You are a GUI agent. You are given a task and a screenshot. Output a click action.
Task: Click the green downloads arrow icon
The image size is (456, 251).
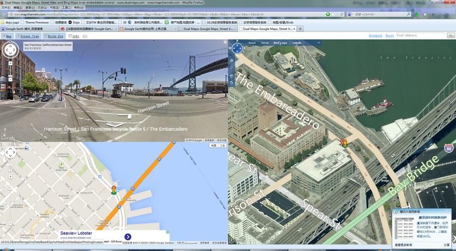point(416,14)
